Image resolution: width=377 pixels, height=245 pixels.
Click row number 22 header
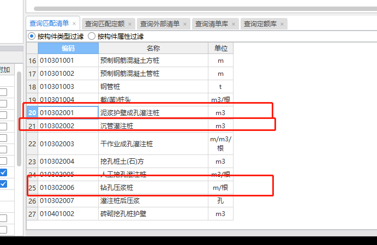32,144
